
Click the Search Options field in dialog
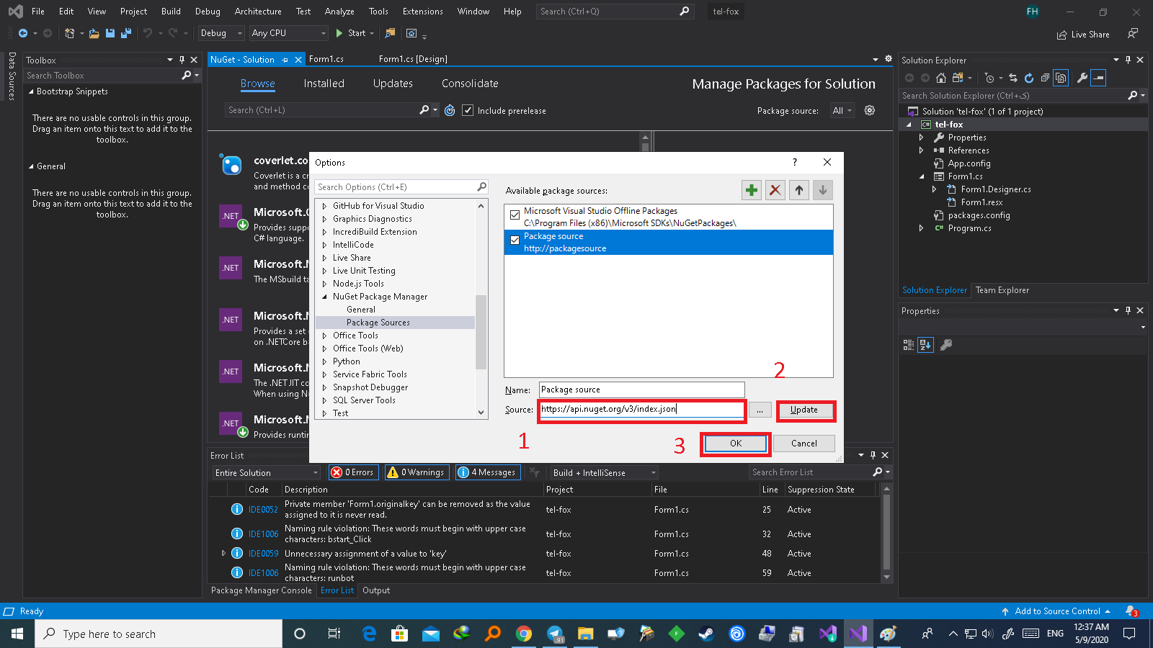402,187
